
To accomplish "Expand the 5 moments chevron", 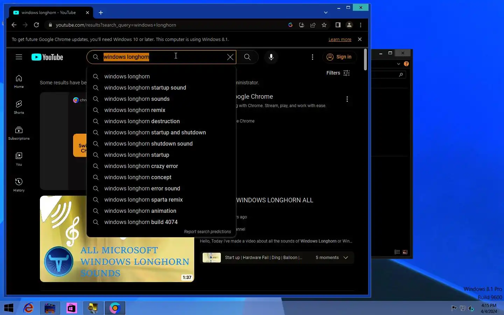I will coord(346,258).
